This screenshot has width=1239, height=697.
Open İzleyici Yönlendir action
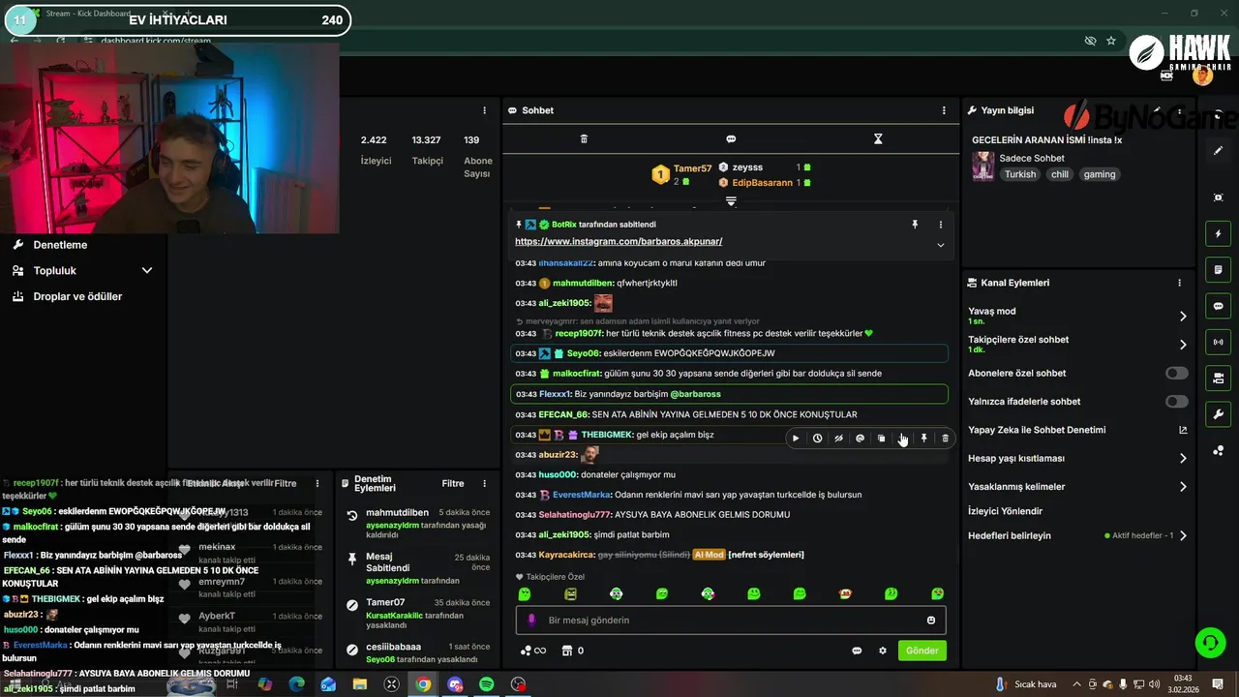click(x=1005, y=511)
